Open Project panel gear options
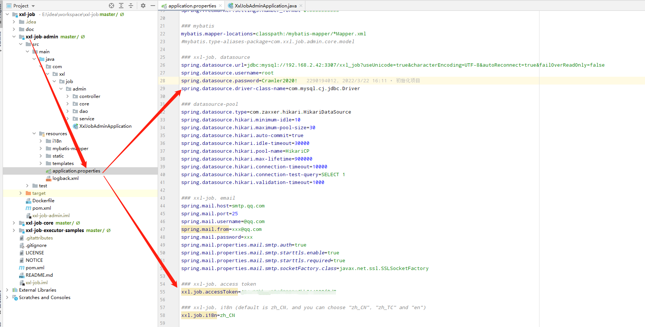Viewport: 645px width, 327px height. pos(143,6)
